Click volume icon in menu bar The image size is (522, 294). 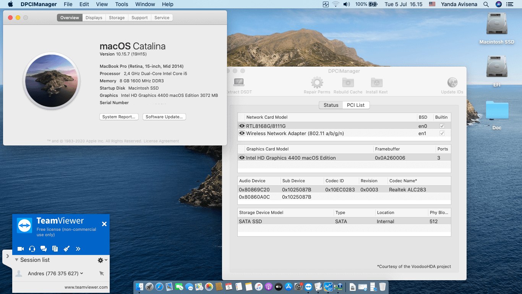[x=347, y=4]
